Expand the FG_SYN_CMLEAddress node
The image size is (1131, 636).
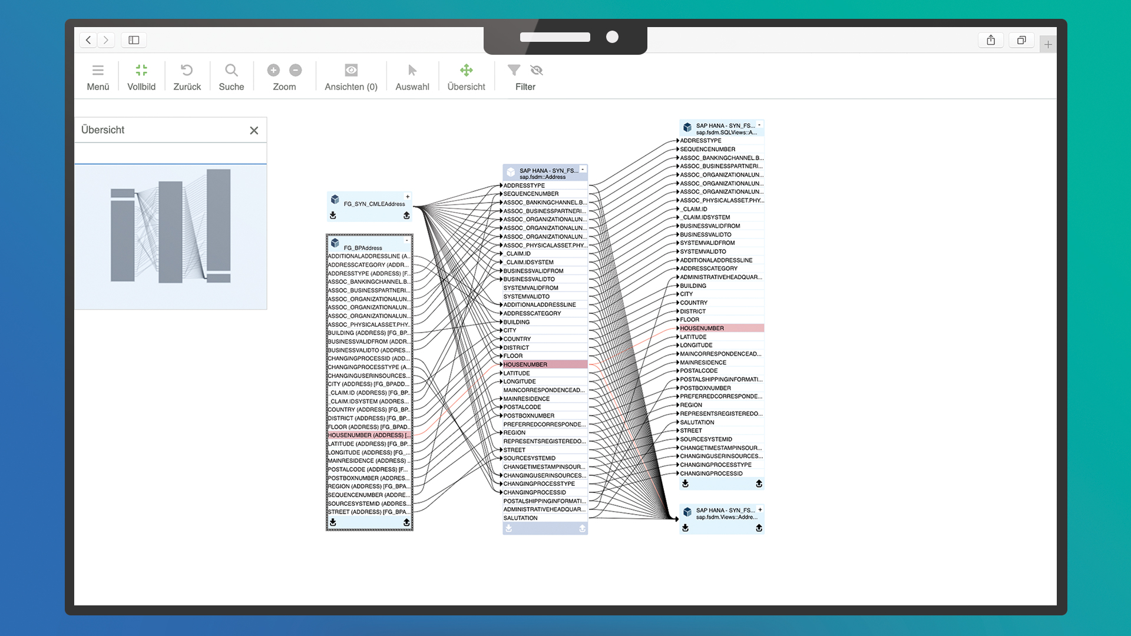[407, 197]
